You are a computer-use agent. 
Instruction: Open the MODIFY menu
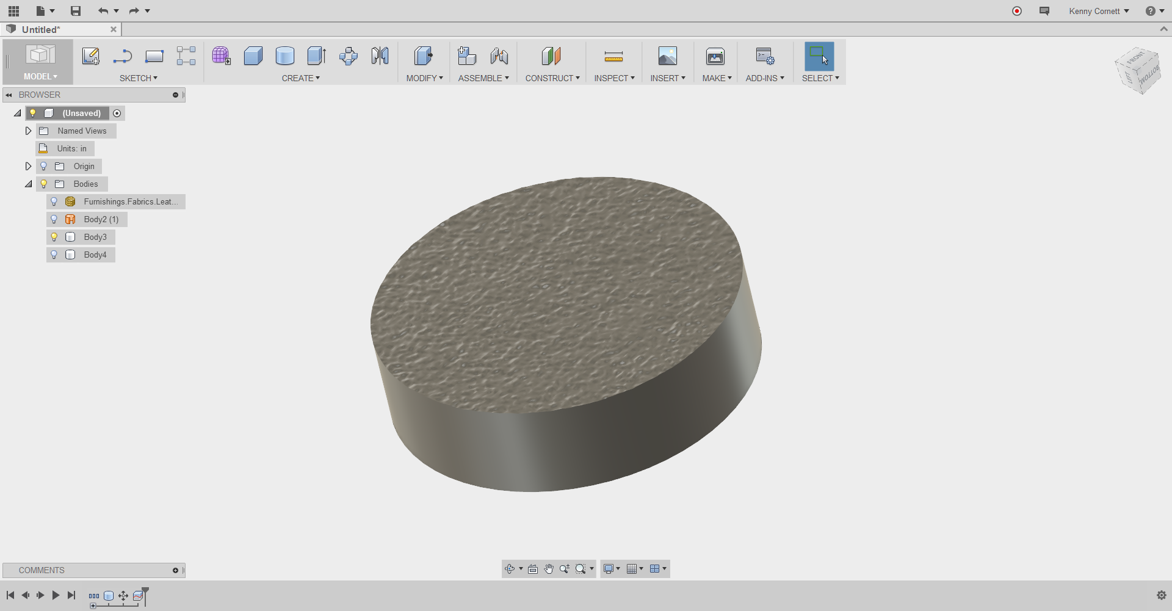pyautogui.click(x=424, y=78)
